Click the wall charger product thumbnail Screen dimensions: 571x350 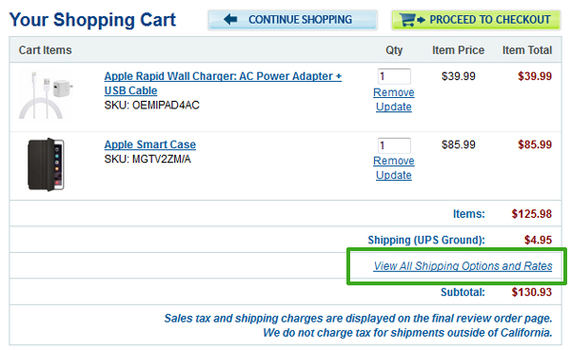(x=46, y=95)
